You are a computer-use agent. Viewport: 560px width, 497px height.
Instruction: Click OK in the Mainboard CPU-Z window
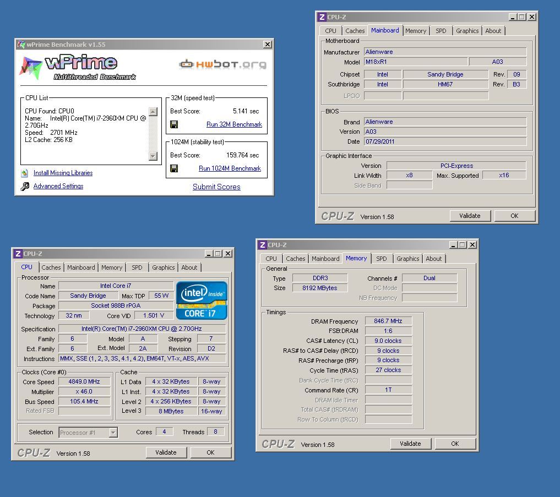(514, 216)
